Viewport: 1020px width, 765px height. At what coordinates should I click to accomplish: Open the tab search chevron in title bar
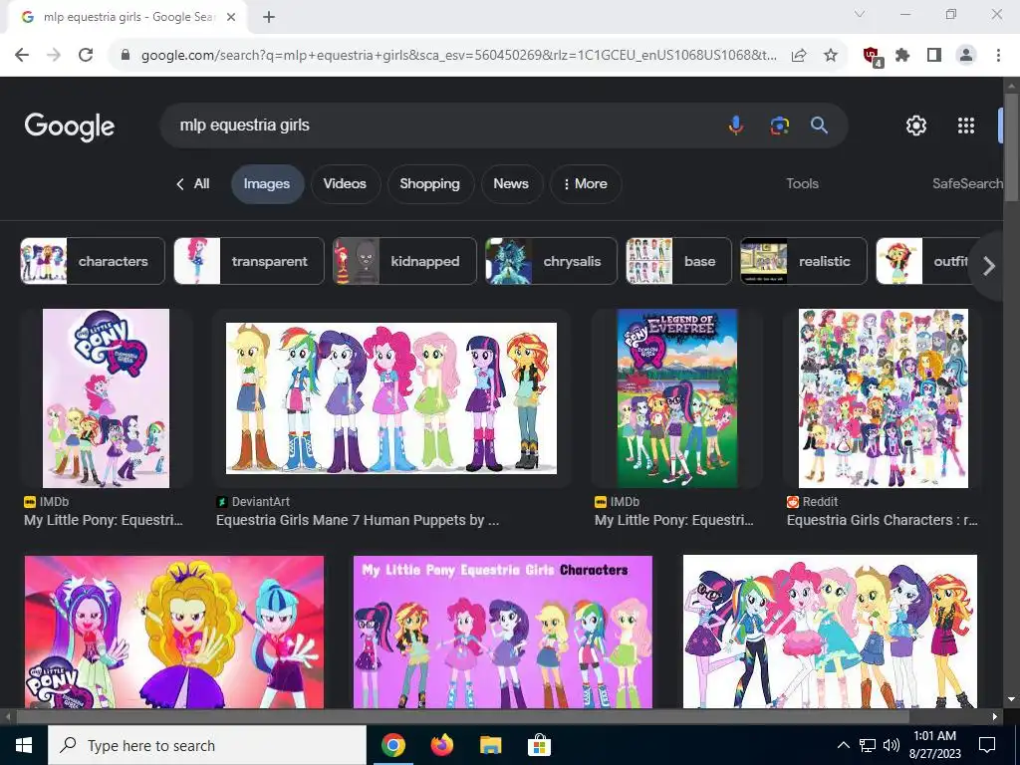pyautogui.click(x=860, y=14)
